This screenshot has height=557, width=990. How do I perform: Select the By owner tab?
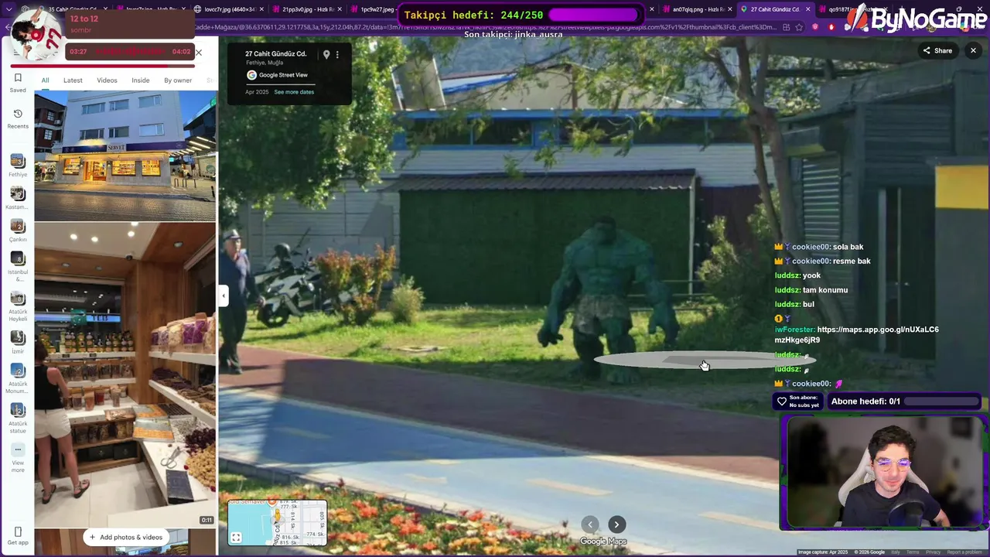click(178, 80)
